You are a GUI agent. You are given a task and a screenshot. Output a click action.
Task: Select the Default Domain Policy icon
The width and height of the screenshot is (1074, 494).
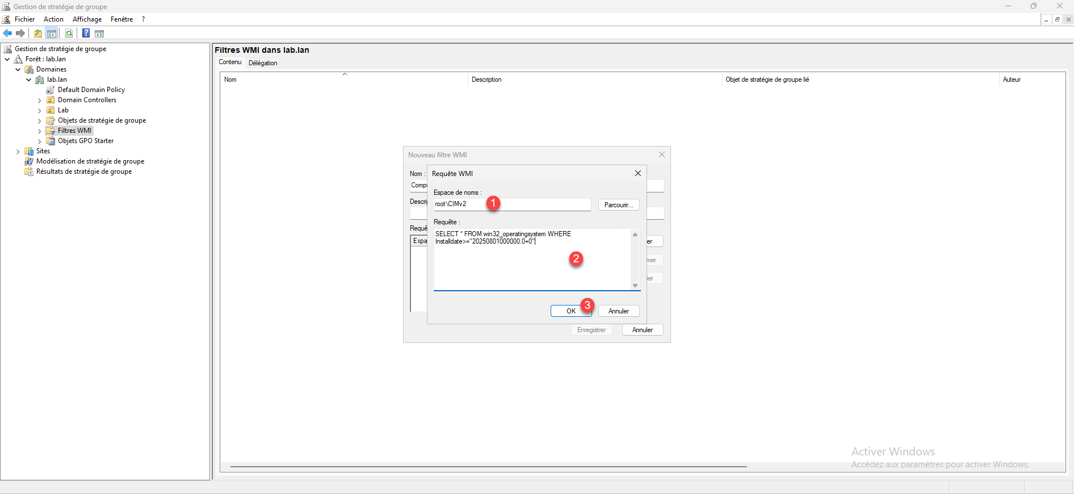point(51,90)
